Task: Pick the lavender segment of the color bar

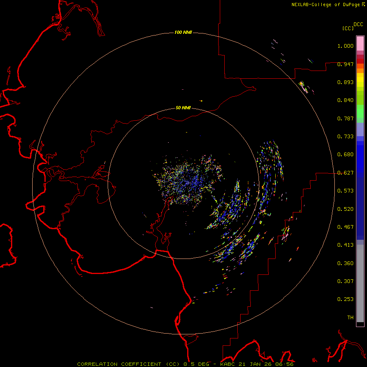Action: 360,129
